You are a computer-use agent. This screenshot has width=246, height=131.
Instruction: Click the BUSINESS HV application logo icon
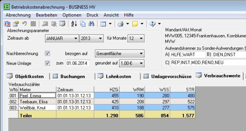point(7,7)
